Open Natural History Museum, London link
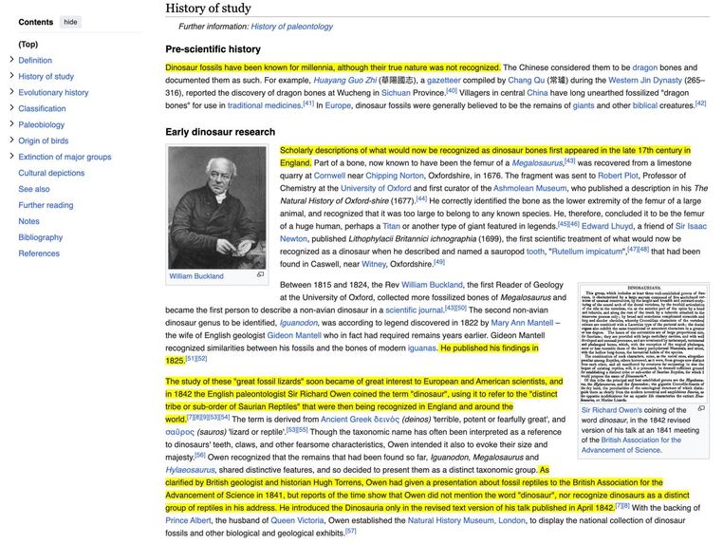Screen dimensions: 723x544 (x=466, y=520)
